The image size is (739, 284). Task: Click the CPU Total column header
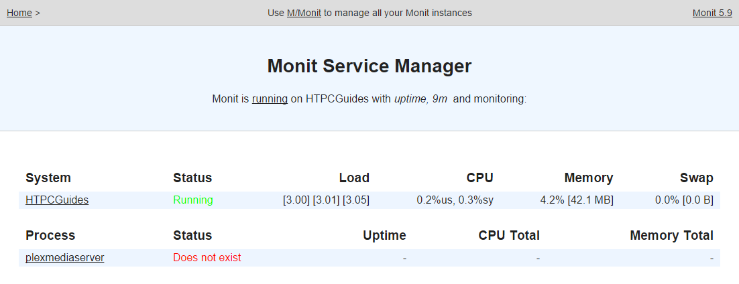coord(508,235)
